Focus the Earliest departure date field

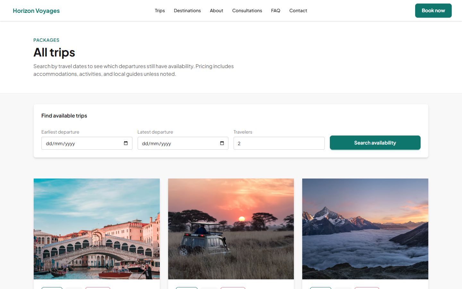tap(87, 143)
